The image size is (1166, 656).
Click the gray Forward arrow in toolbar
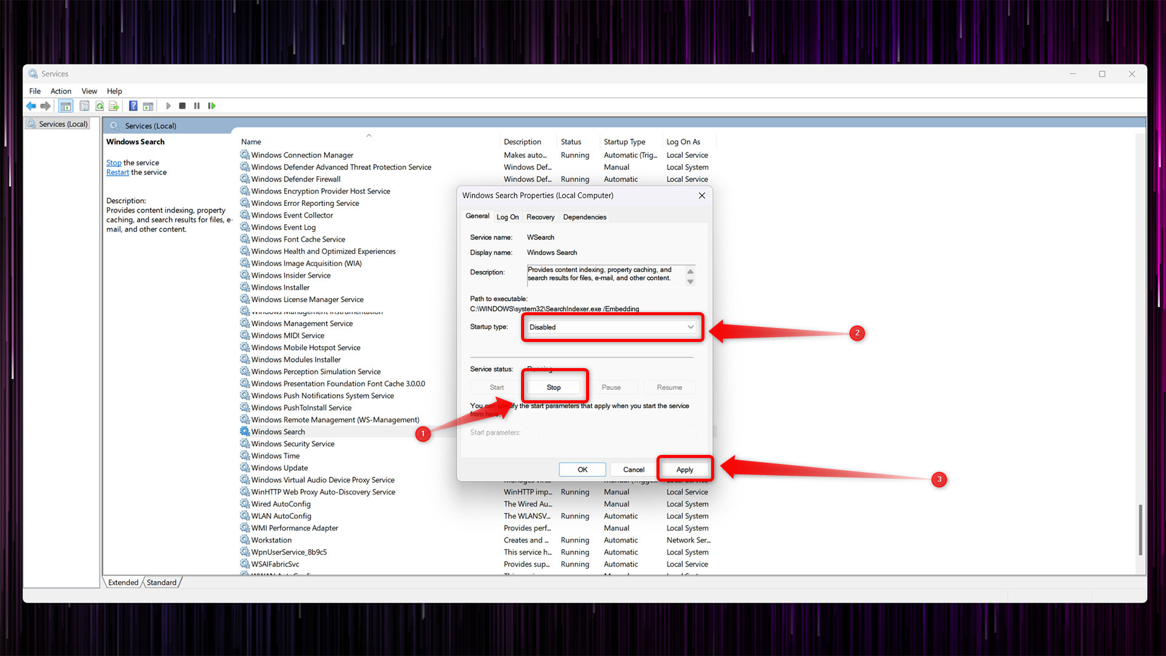tap(46, 106)
